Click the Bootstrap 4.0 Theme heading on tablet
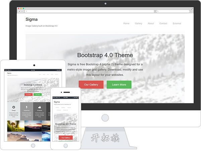Image resolution: width=201 pixels, height=151 pixels. pos(33,85)
